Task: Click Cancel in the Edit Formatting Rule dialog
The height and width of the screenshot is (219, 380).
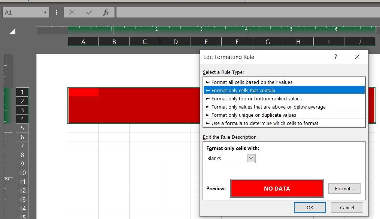Action: pyautogui.click(x=347, y=207)
